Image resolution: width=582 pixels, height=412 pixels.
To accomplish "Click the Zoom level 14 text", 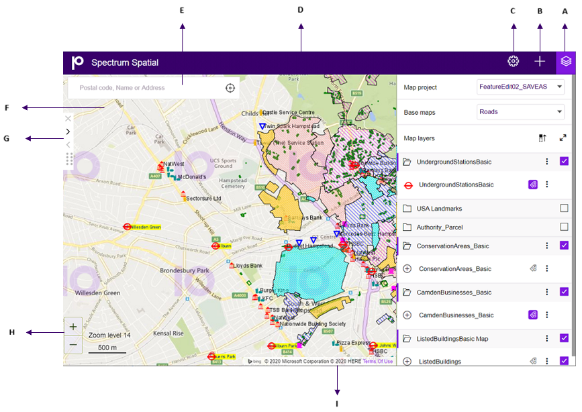I will (109, 335).
